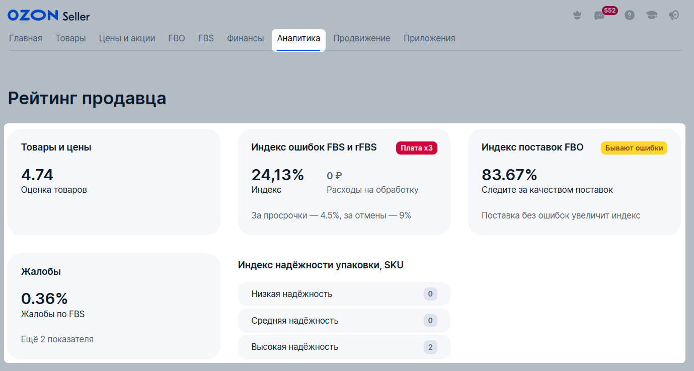Click the 0.36% complaints value
Viewport: 694px width, 371px height.
44,299
